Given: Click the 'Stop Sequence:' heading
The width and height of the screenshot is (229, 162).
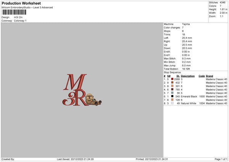Looking at the screenshot, I should tap(173, 73).
